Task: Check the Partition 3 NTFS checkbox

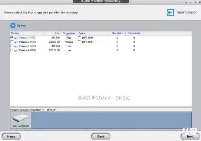Action: pos(12,46)
